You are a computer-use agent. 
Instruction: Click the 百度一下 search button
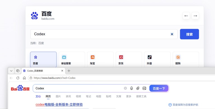coord(159,88)
